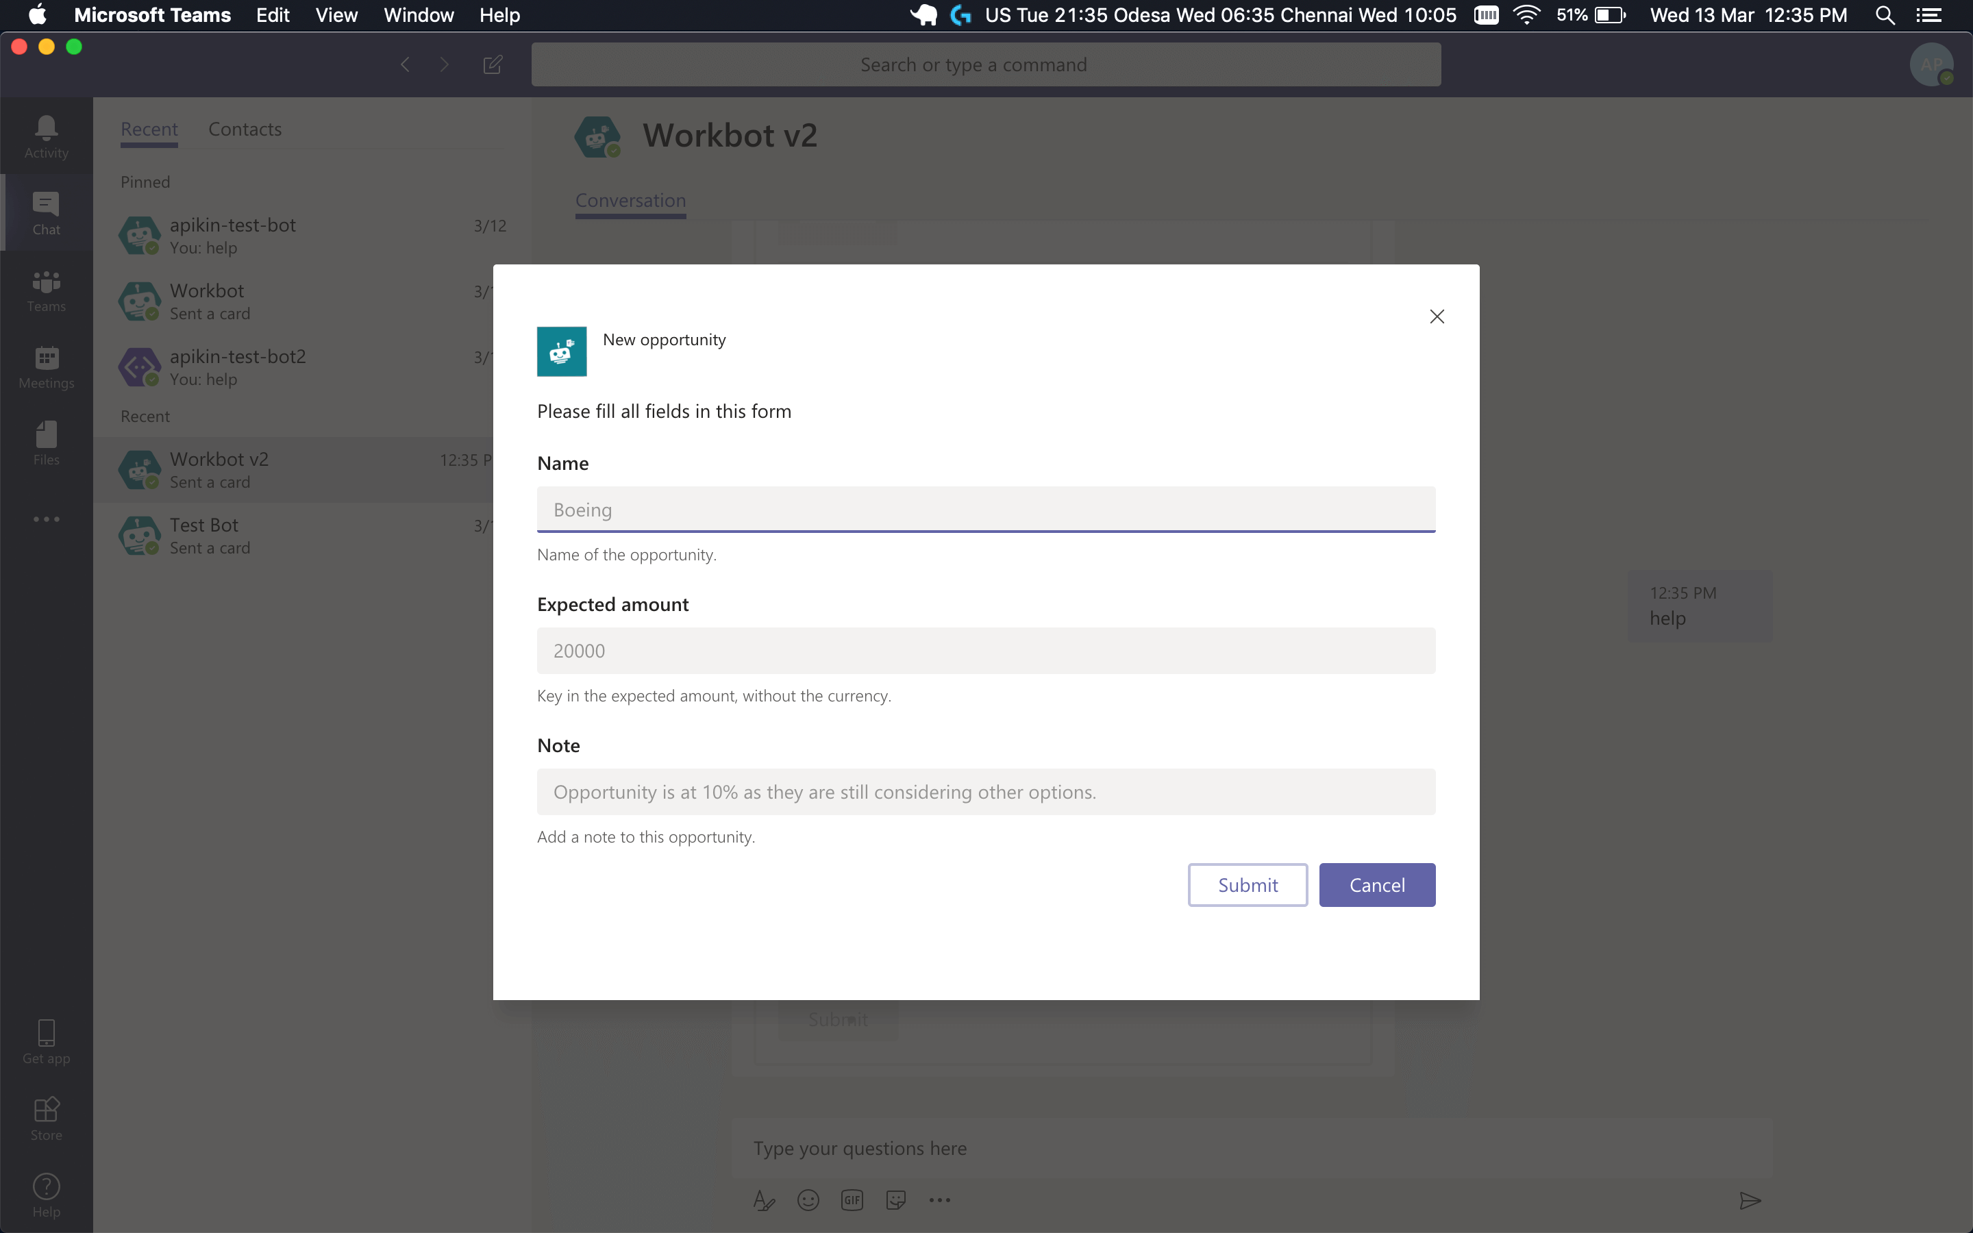Click the Expected amount input field

[986, 649]
